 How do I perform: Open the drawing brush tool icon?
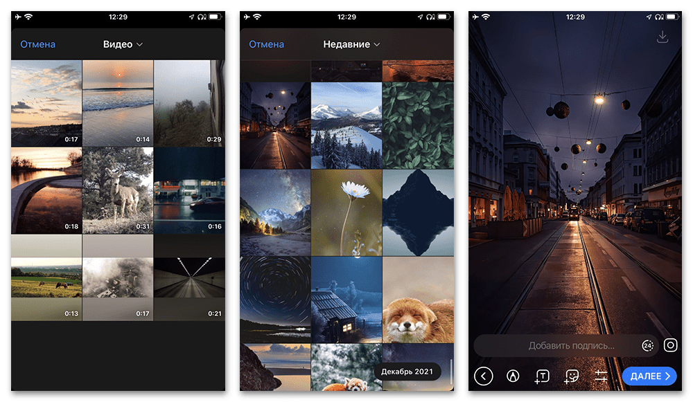513,376
